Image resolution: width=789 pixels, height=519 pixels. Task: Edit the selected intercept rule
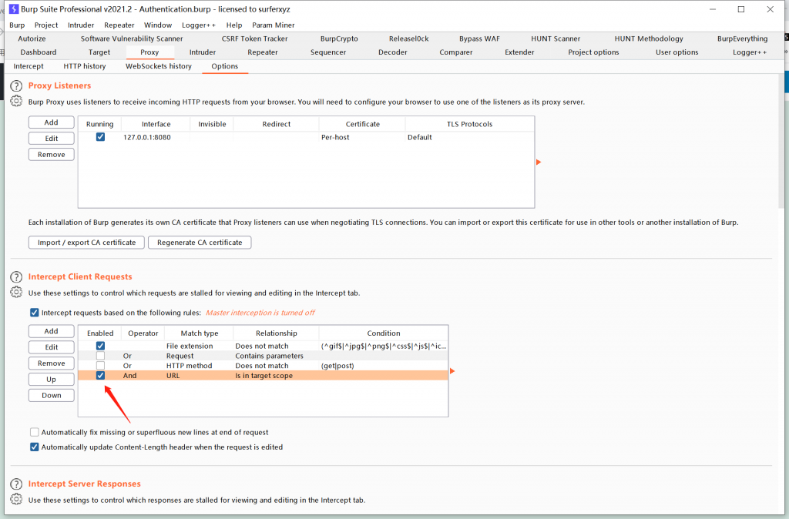52,347
